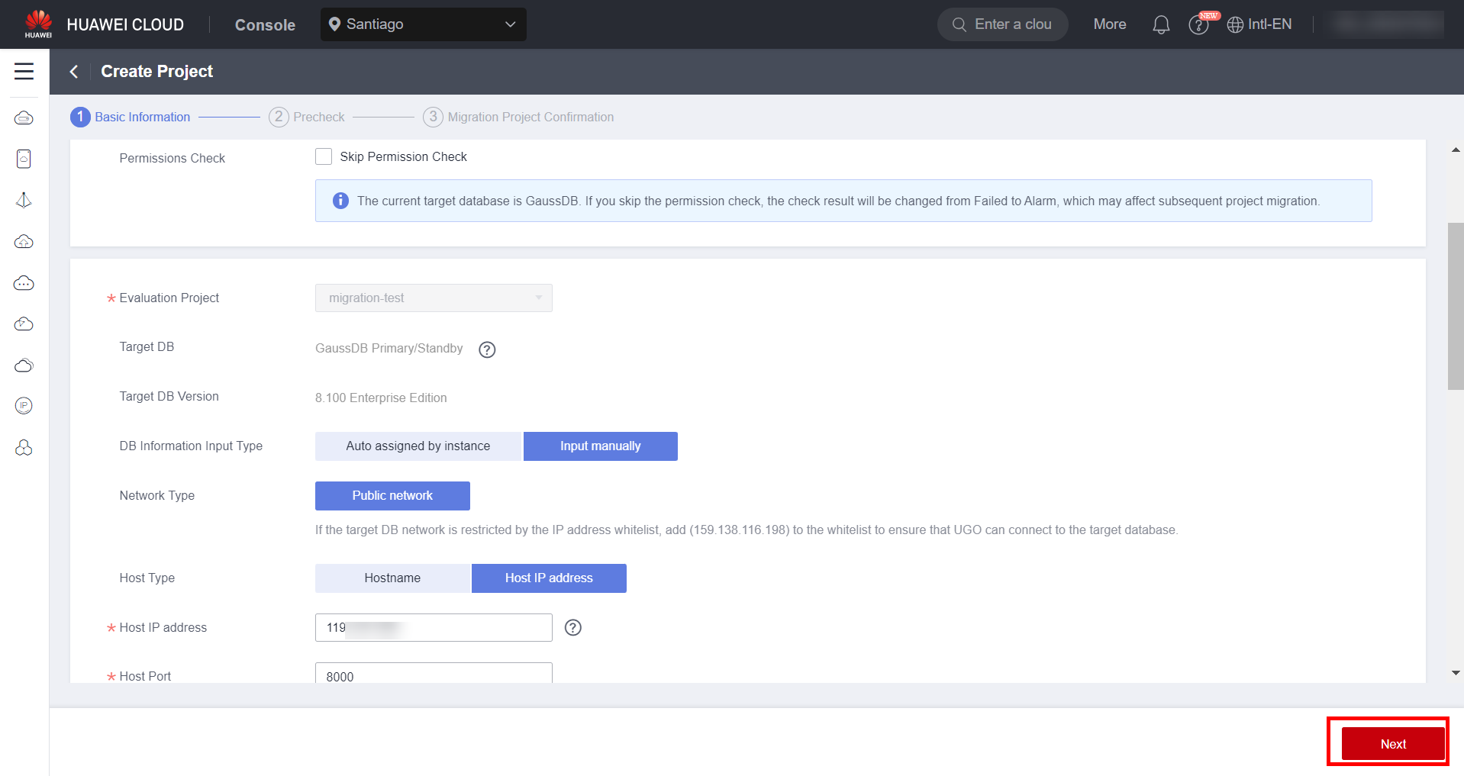Choose Host IP address host type
Viewport: 1464px width, 776px height.
tap(549, 578)
